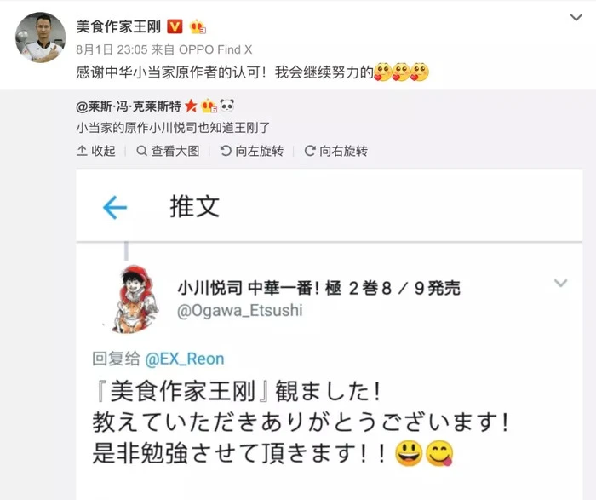View full-size image via 查看大图
The height and width of the screenshot is (500, 596).
coord(168,151)
